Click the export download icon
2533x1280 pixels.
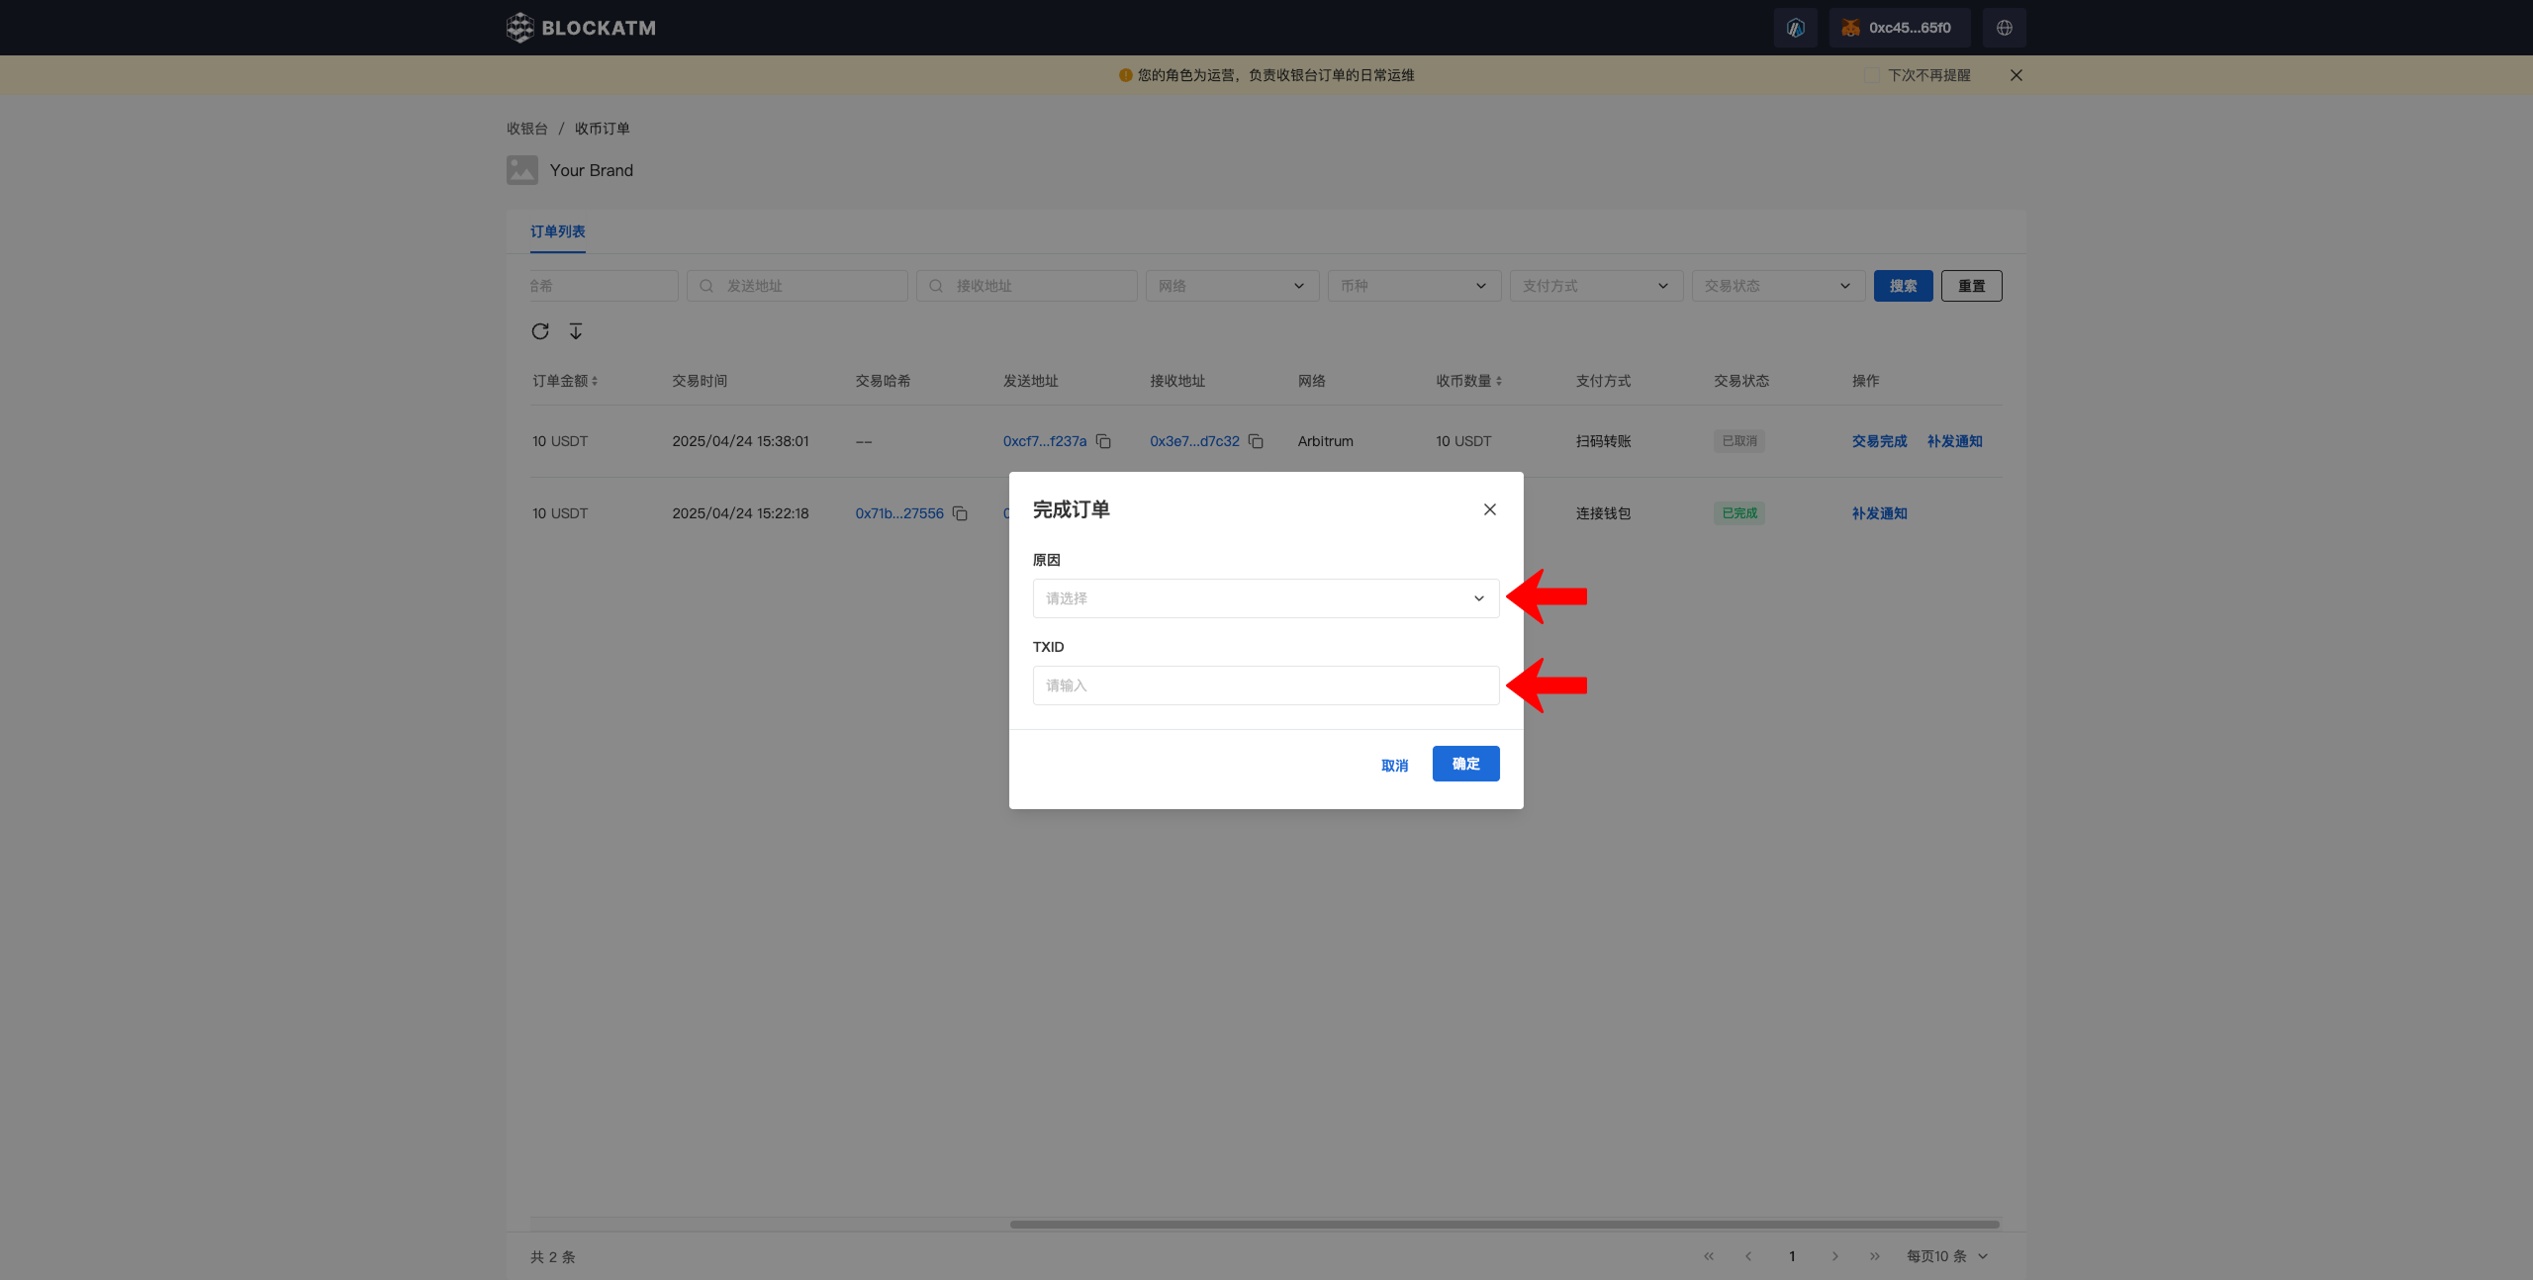(x=576, y=331)
